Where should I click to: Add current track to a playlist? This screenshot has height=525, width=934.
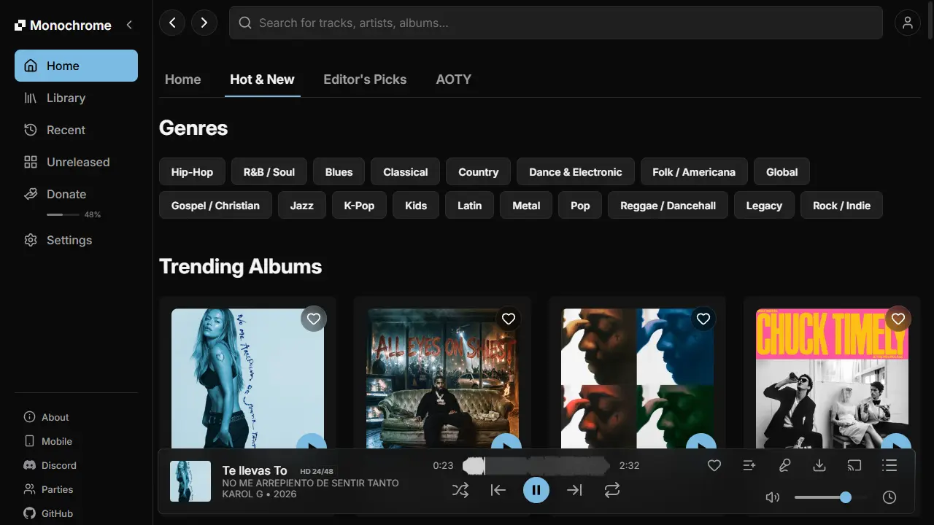tap(749, 465)
